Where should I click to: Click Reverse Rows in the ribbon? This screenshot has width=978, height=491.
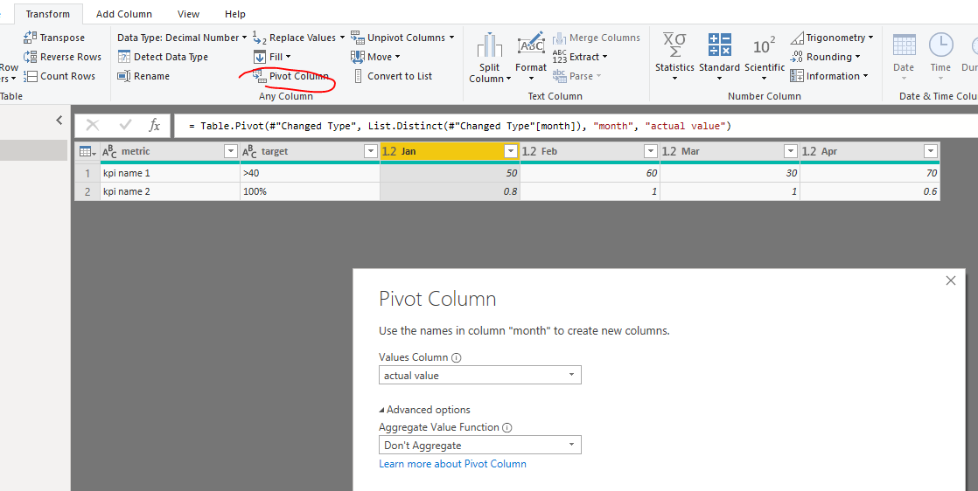[x=62, y=57]
